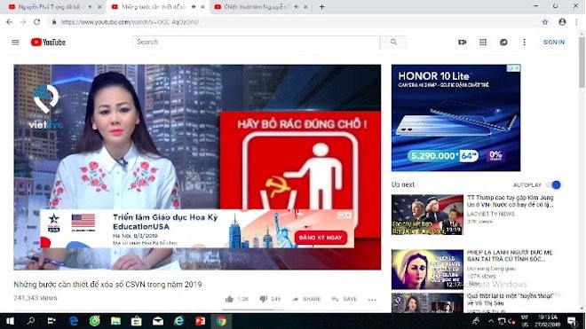Go back with browser back arrow
The width and height of the screenshot is (586, 329).
10,22
